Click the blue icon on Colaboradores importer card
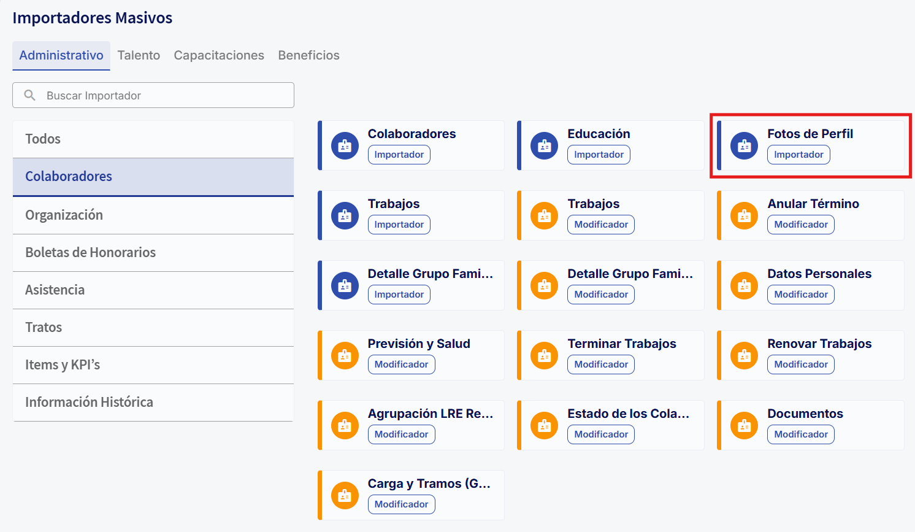The height and width of the screenshot is (532, 915). 345,146
